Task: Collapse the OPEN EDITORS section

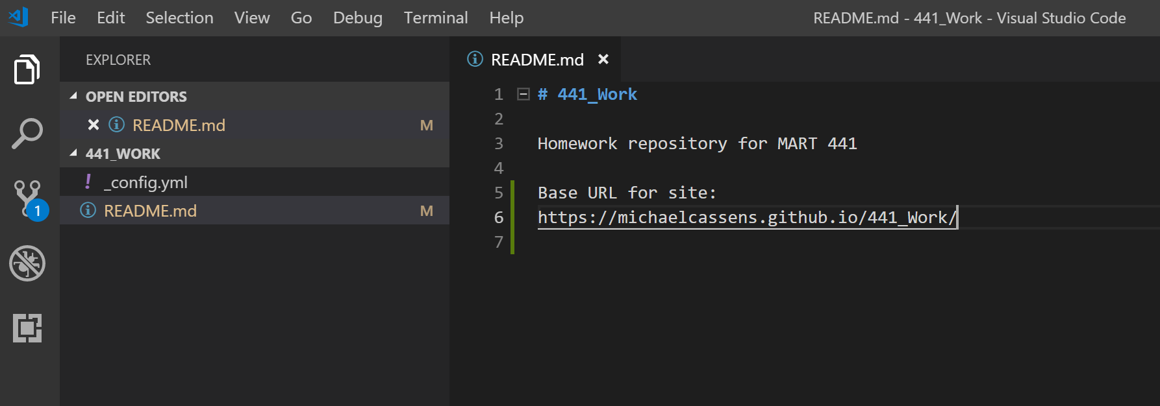Action: pos(73,96)
